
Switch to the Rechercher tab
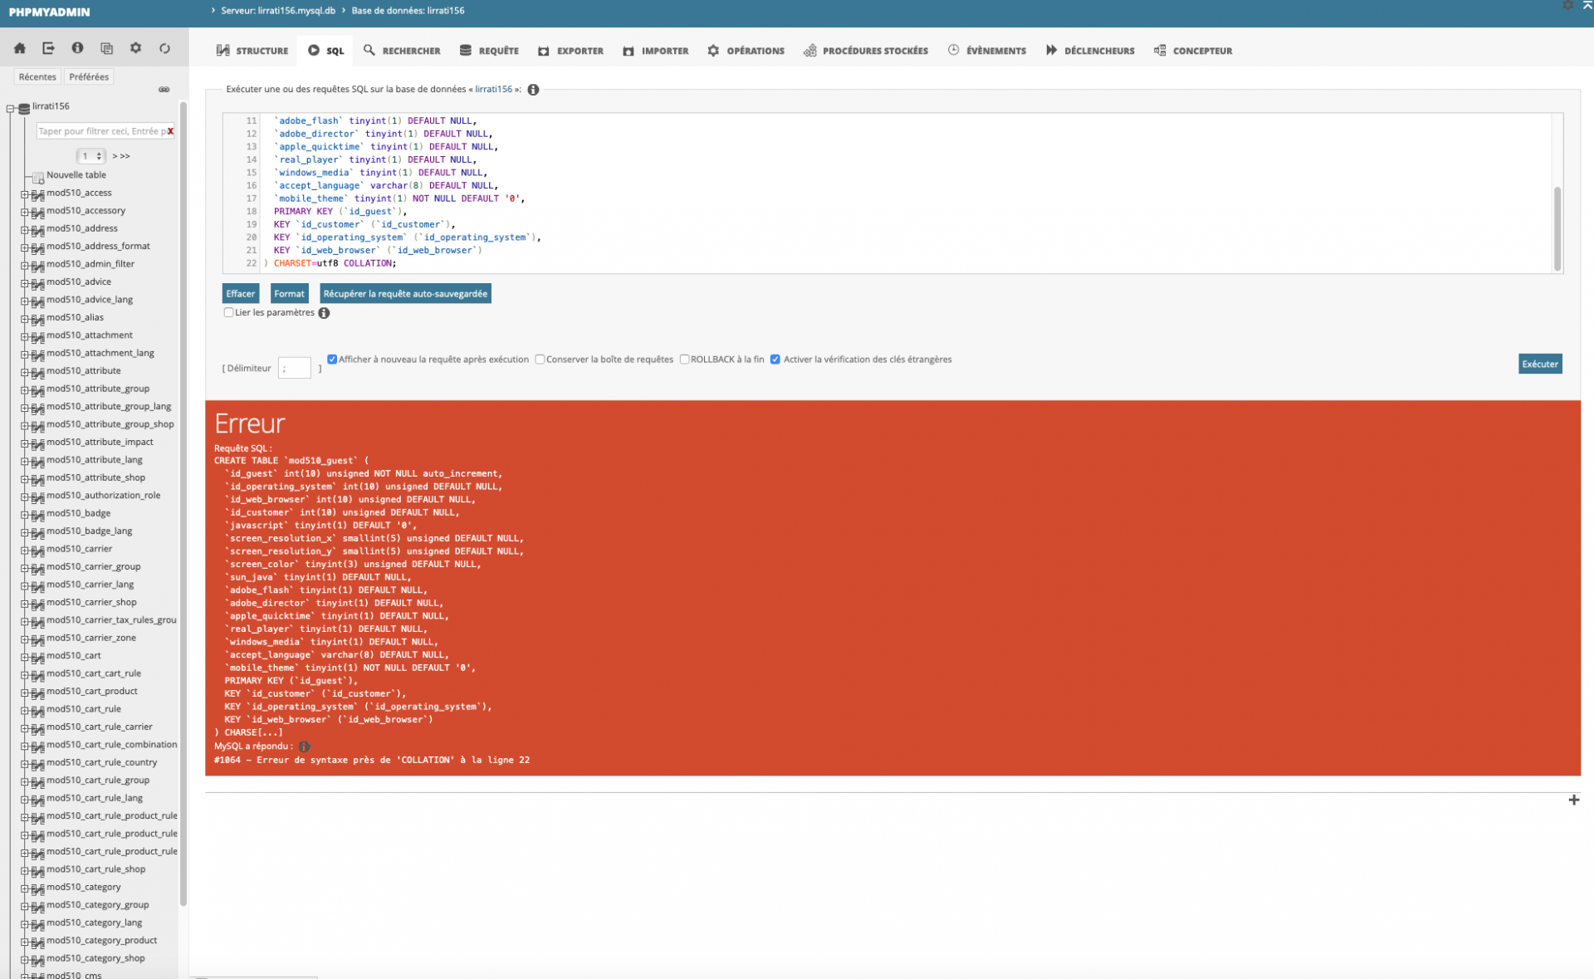click(402, 51)
